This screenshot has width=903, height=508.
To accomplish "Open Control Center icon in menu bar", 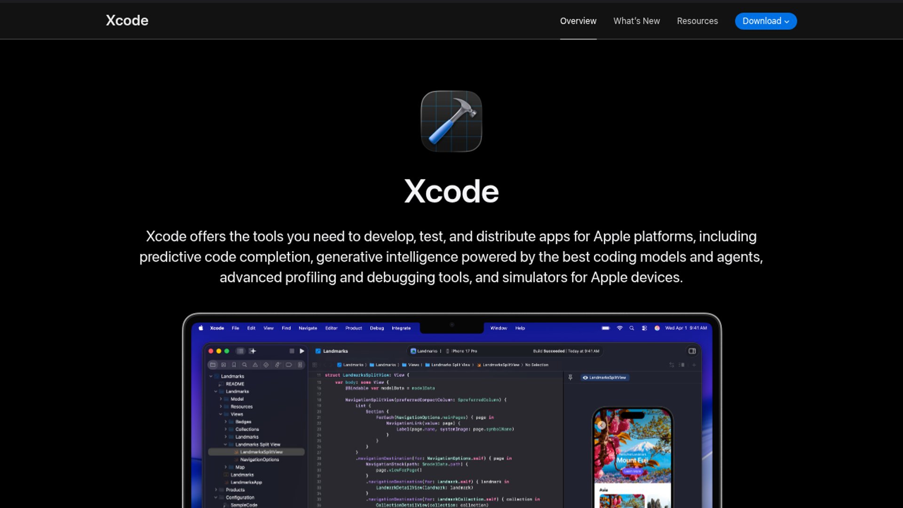I will coord(644,328).
